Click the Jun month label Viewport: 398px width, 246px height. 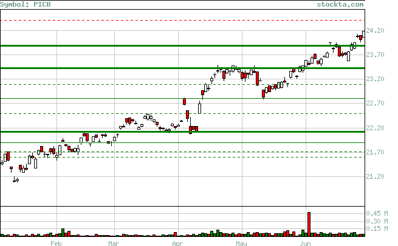(x=305, y=244)
